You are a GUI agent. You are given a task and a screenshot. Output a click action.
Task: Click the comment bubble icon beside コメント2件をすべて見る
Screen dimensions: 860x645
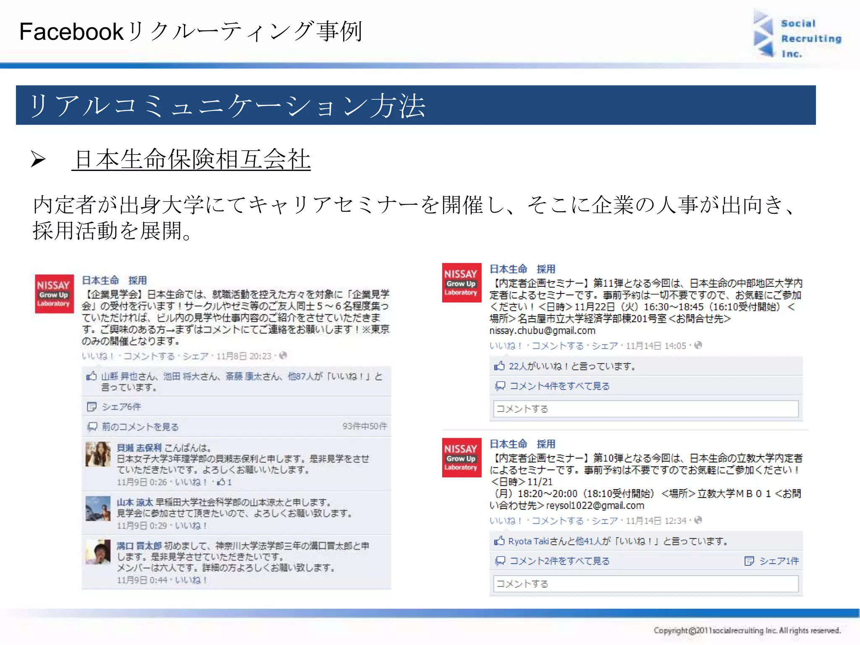[500, 561]
